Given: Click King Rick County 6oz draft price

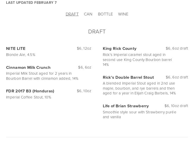Looking at the screenshot, I should click(177, 48).
